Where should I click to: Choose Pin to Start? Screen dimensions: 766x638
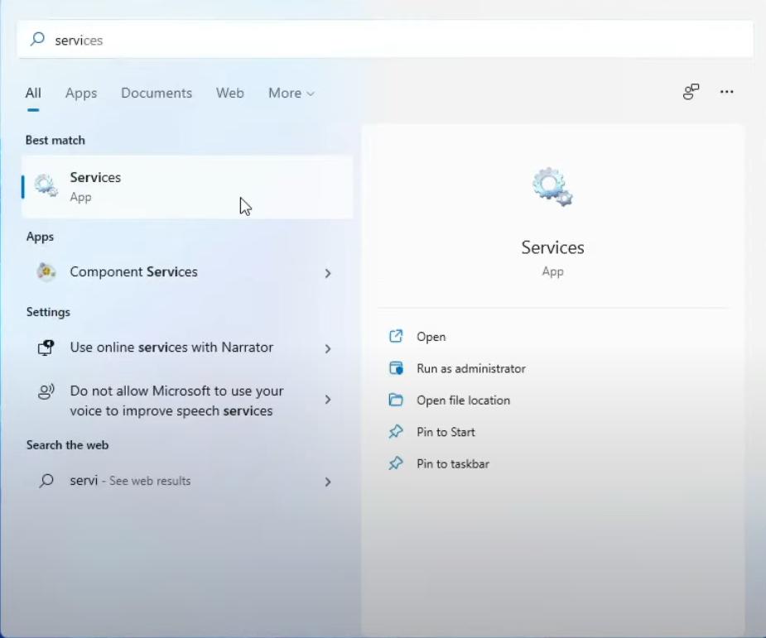[446, 432]
